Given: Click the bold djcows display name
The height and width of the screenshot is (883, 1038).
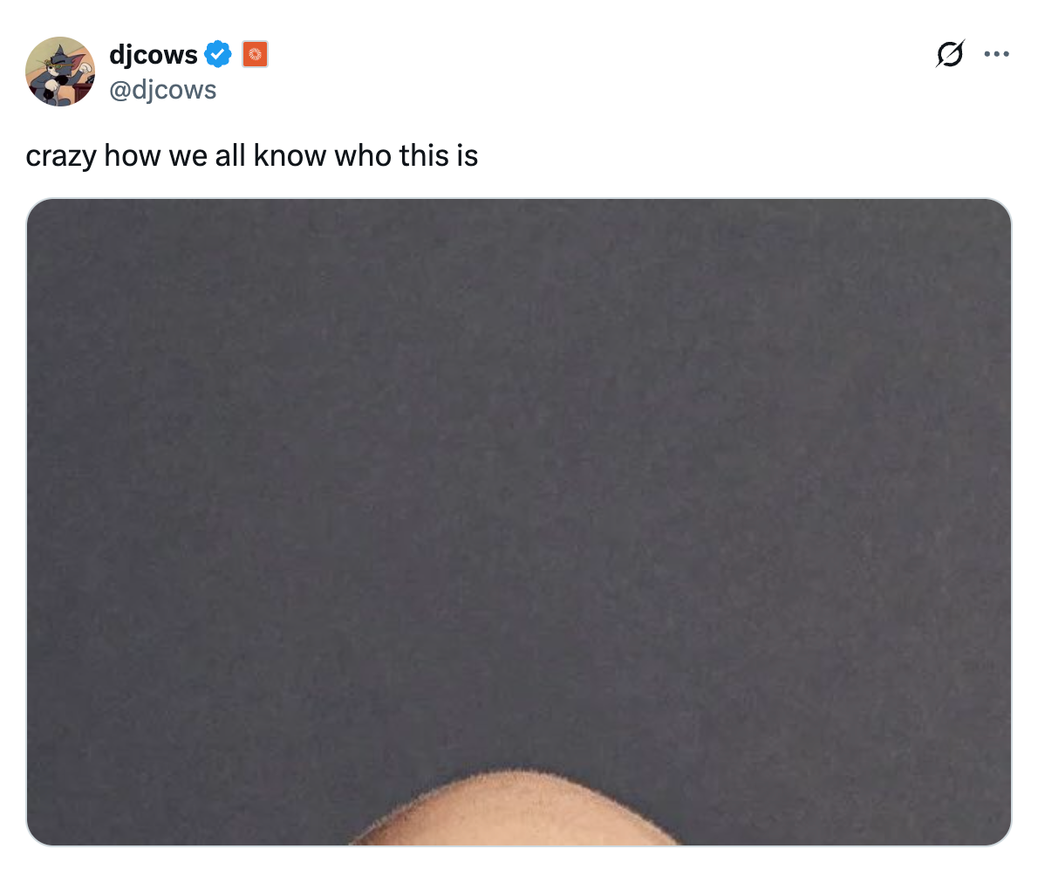Looking at the screenshot, I should [153, 54].
